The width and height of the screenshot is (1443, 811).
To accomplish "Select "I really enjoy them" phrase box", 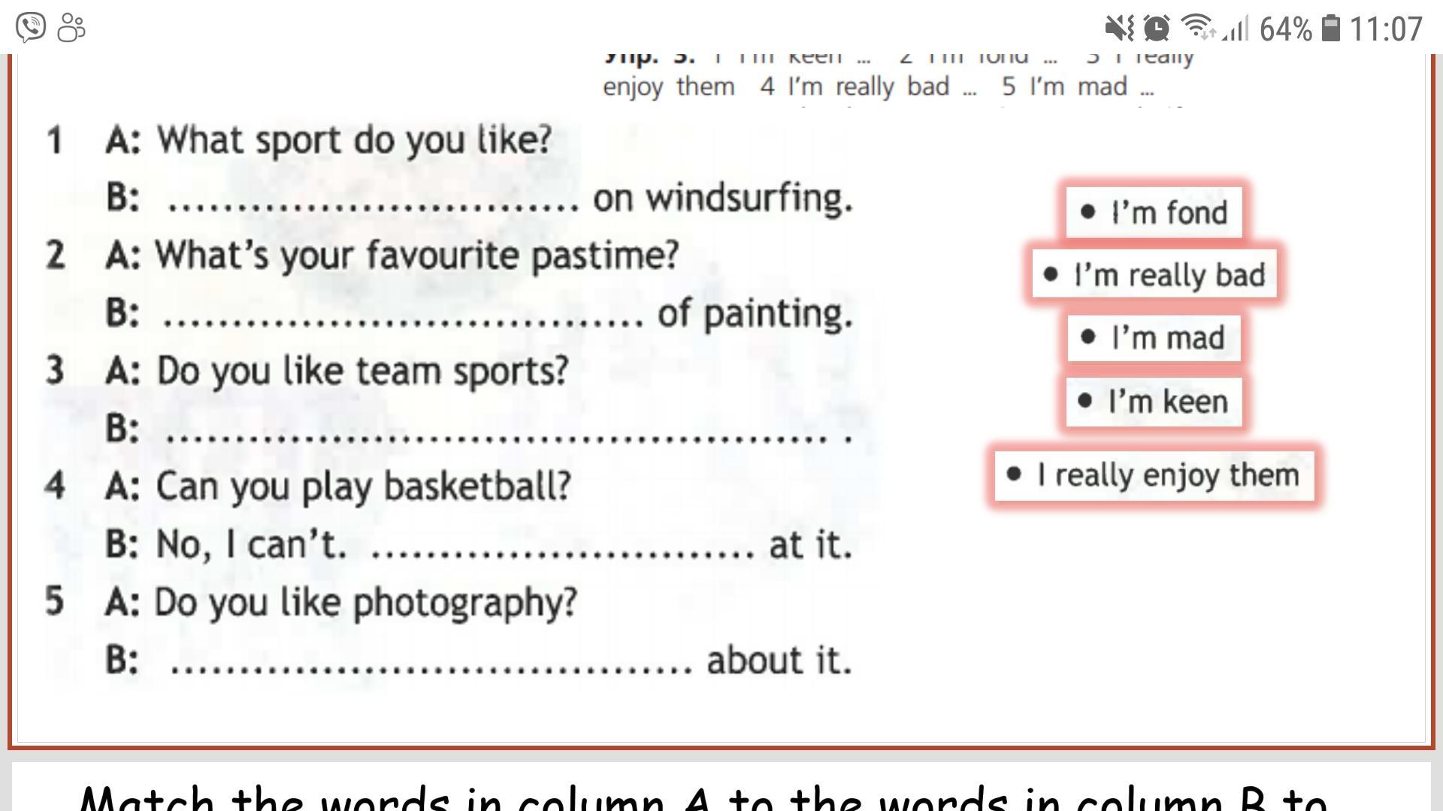I will click(x=1154, y=475).
